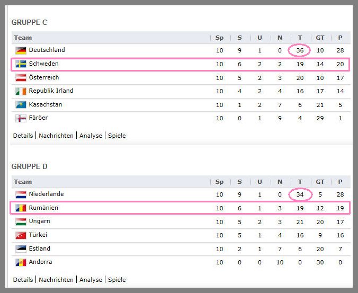Image resolution: width=358 pixels, height=293 pixels.
Task: Click the Färöer flag icon
Action: click(x=21, y=118)
